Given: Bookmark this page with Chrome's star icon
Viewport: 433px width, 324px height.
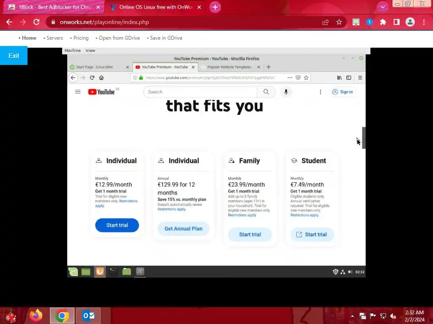Looking at the screenshot, I should click(x=339, y=22).
